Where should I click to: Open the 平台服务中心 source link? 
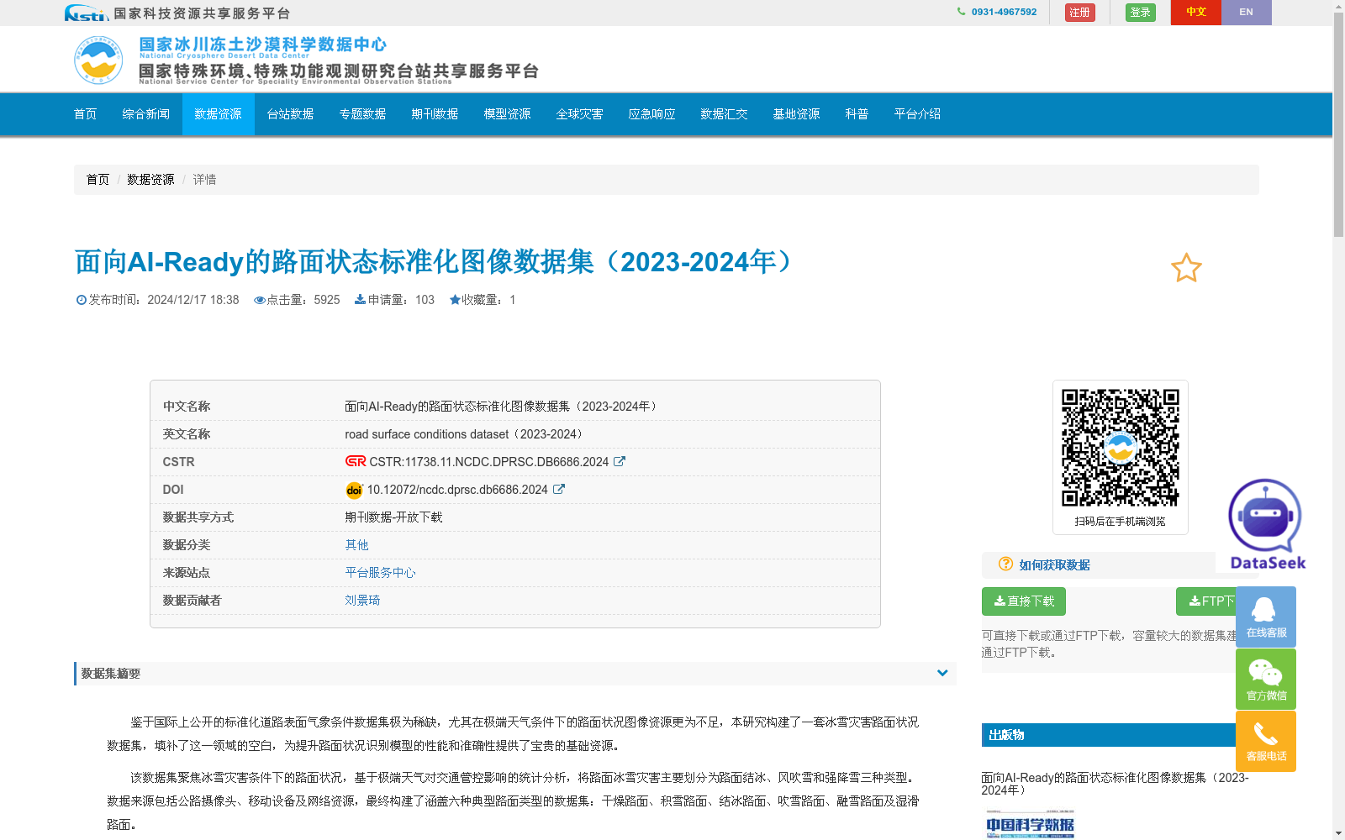380,573
